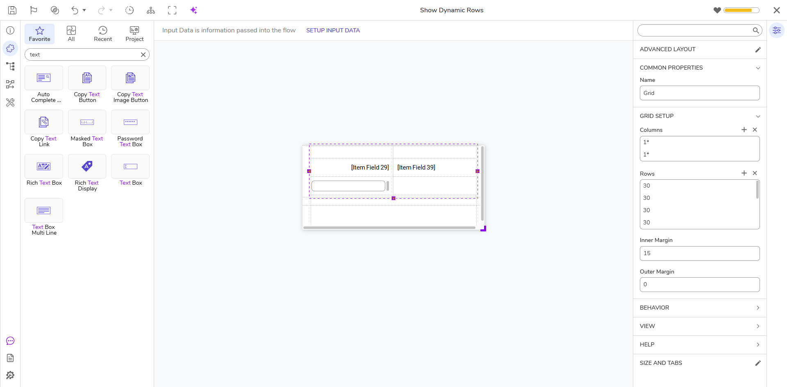The image size is (787, 387).
Task: Edit Size and Tabs with pencil icon
Action: click(x=758, y=363)
